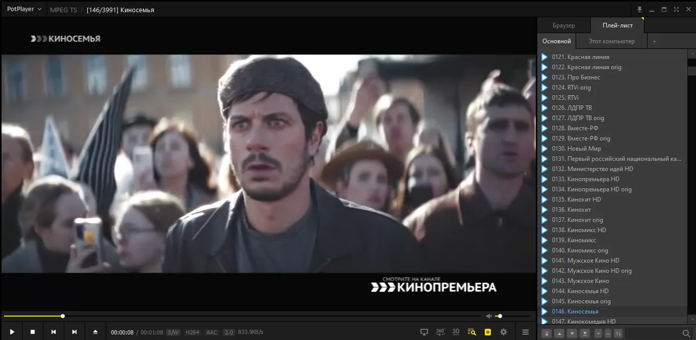This screenshot has height=340, width=696.
Task: Open the PotPlayer dropdown menu
Action: coord(23,9)
